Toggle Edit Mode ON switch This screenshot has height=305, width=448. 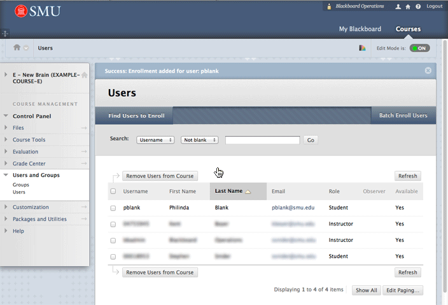coord(419,48)
